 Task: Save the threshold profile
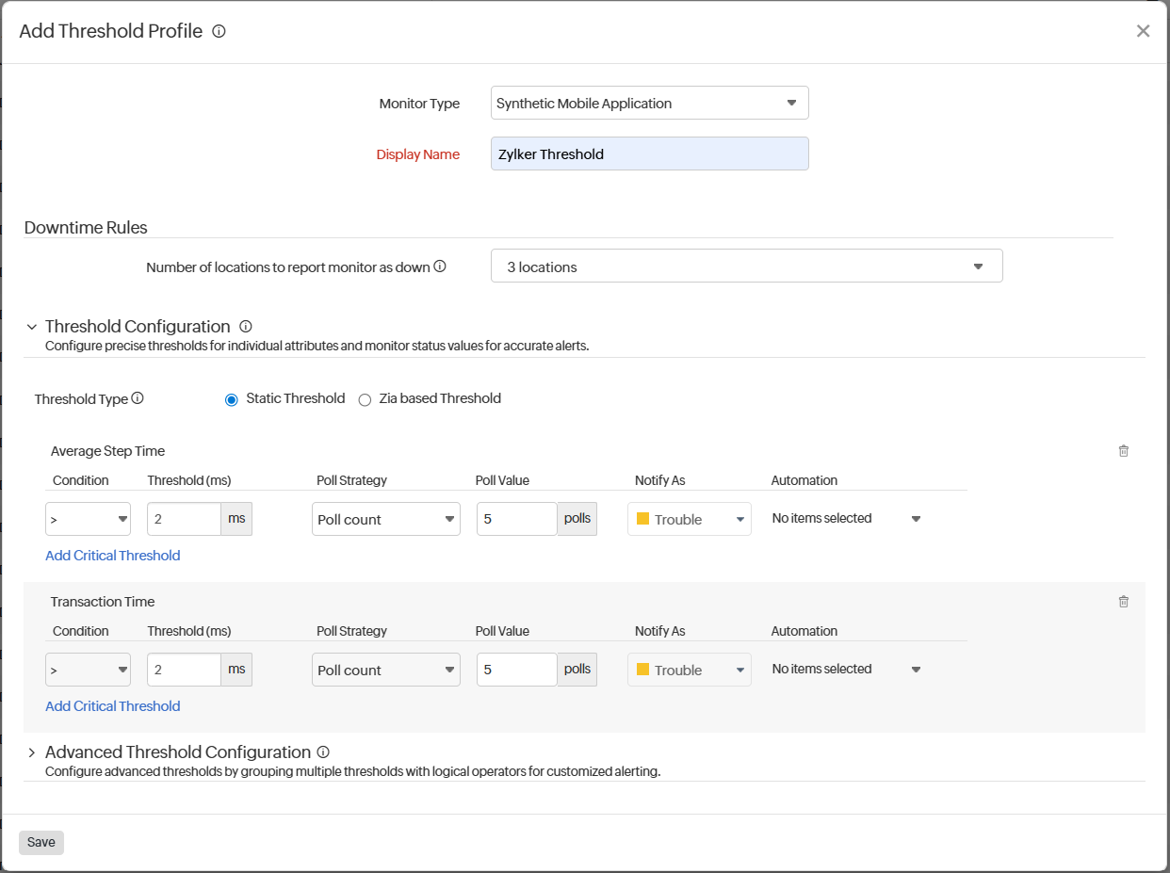click(x=41, y=842)
